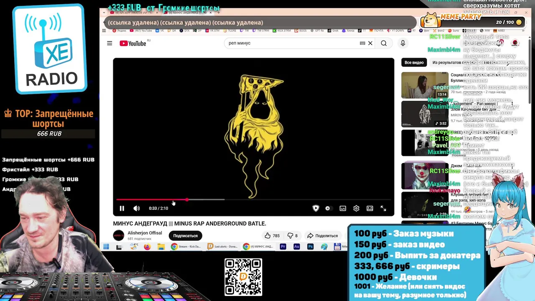
Task: Go to YouTube home via logo
Action: [x=133, y=43]
